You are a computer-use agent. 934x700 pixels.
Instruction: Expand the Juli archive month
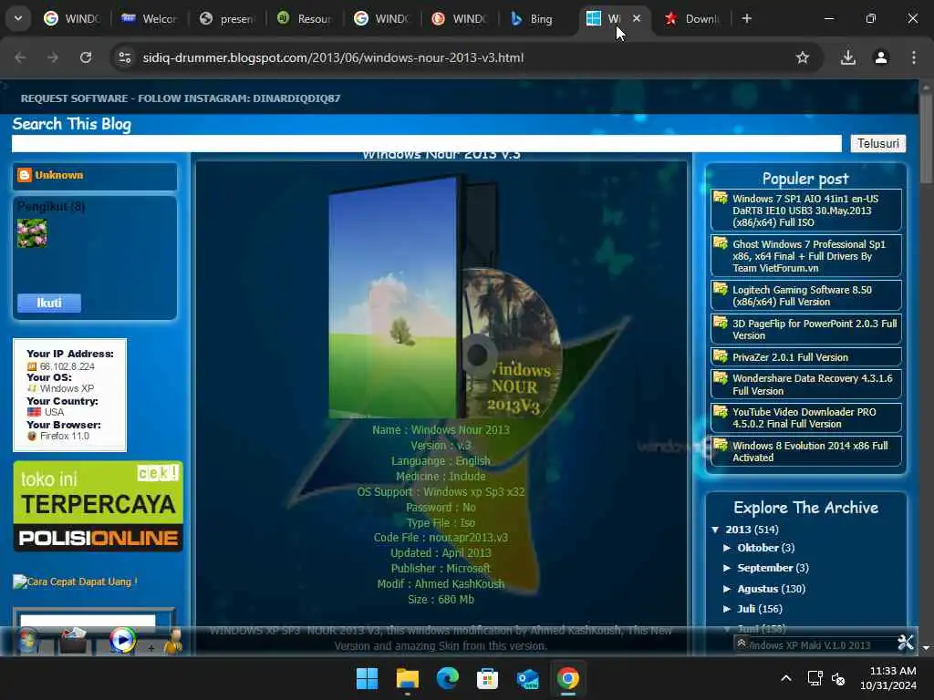(x=727, y=609)
